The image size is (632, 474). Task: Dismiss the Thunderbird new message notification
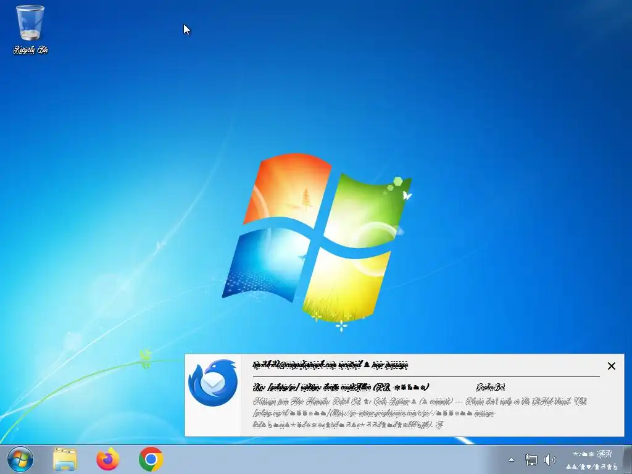611,366
